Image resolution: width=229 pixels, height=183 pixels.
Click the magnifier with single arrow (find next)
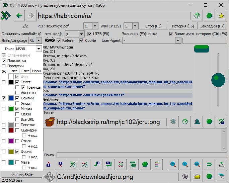[185, 164]
